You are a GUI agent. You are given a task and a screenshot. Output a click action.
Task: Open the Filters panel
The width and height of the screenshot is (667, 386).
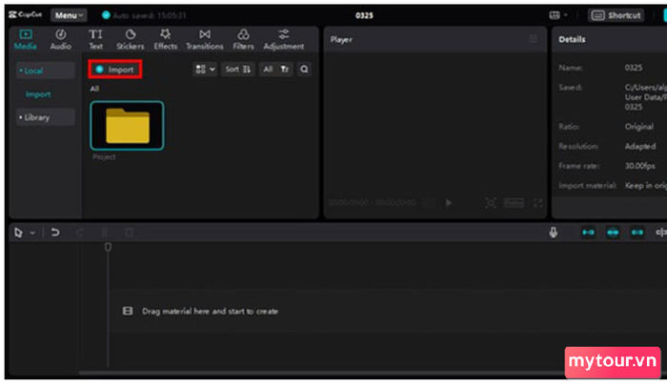tap(243, 39)
